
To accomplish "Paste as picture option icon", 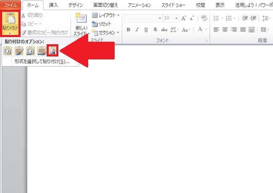I will click(x=52, y=51).
